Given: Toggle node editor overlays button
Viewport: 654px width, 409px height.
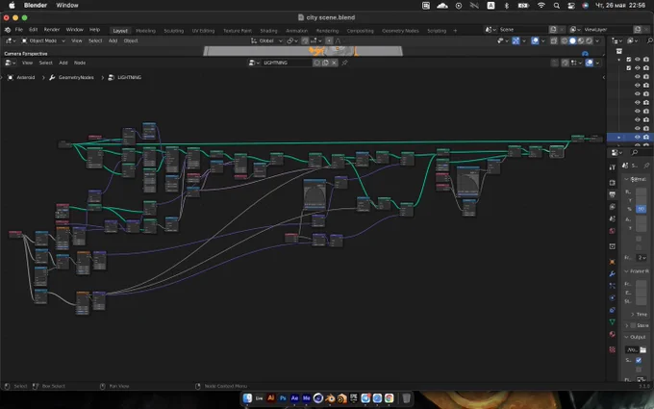Looking at the screenshot, I should pyautogui.click(x=589, y=63).
